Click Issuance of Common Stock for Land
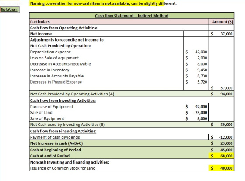Viewport: 245px width, 181px height. pos(63,168)
